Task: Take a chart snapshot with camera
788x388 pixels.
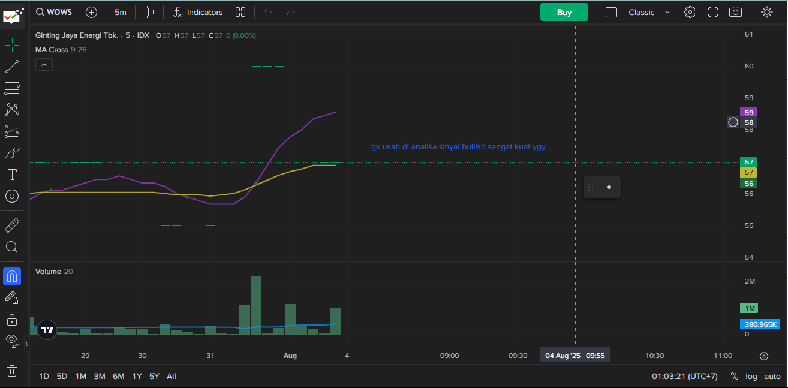Action: (735, 12)
